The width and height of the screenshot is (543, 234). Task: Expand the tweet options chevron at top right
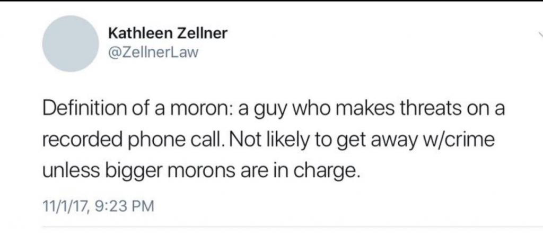click(539, 35)
